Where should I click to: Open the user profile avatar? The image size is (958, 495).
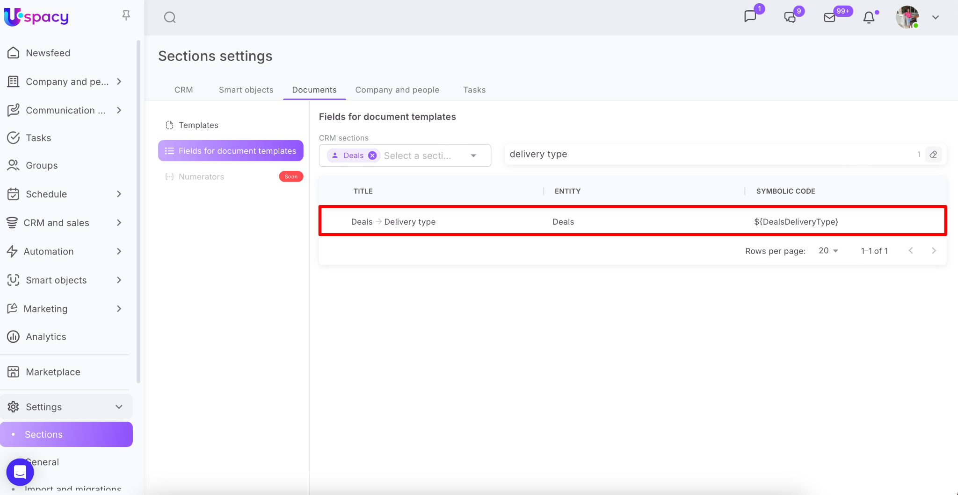pos(907,18)
